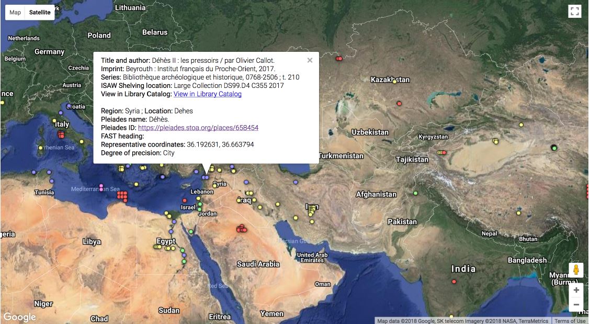The width and height of the screenshot is (590, 324).
Task: Select the red marker cluster in Saudi Arabia
Action: pos(242,229)
